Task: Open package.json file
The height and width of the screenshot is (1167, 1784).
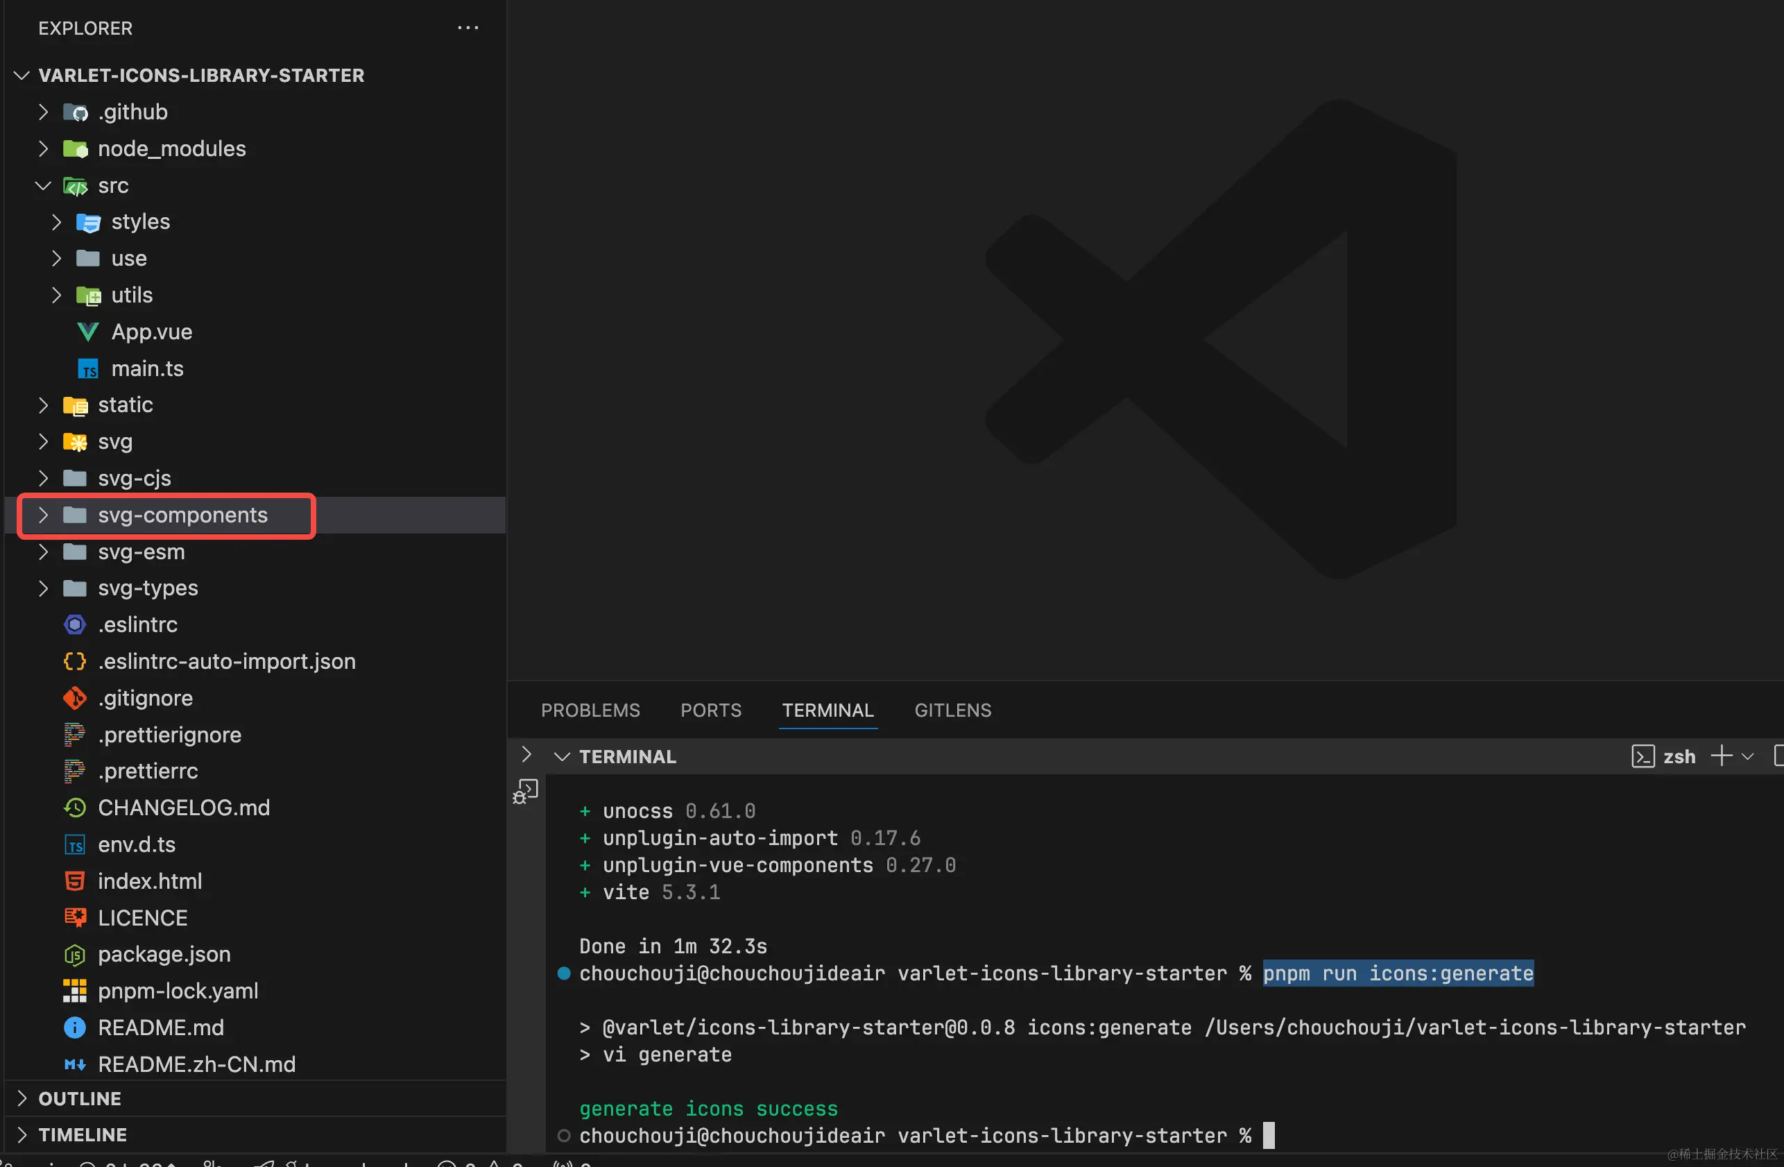Action: click(x=164, y=954)
